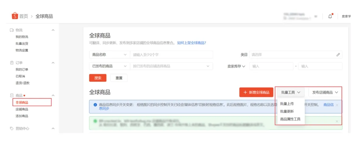This screenshot has width=354, height=143.
Task: Open the store selection dropdown 按已发布的店铺选择商品
Action: (x=171, y=66)
